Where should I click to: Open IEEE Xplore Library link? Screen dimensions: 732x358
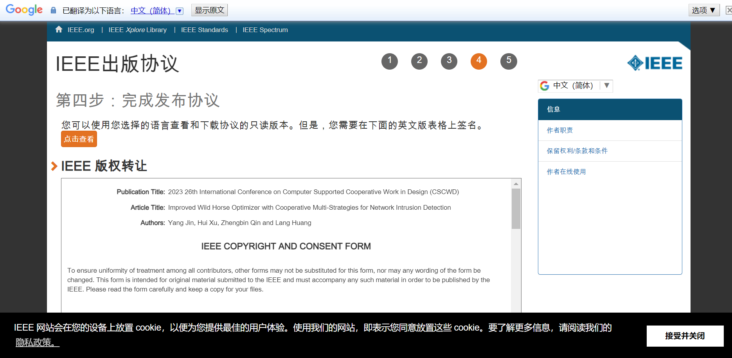click(x=137, y=30)
